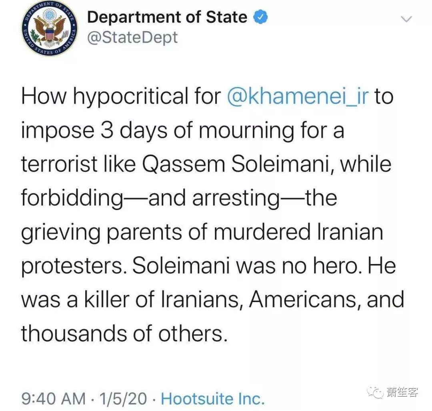Click the phrase "murdered Iranian" in the tweet

pyautogui.click(x=298, y=232)
